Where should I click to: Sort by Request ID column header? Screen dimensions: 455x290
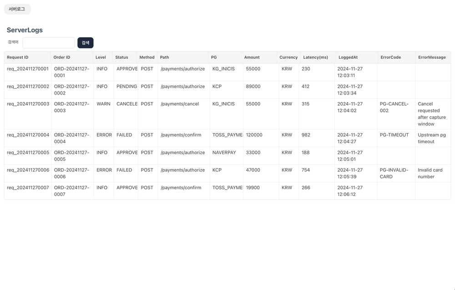[18, 57]
